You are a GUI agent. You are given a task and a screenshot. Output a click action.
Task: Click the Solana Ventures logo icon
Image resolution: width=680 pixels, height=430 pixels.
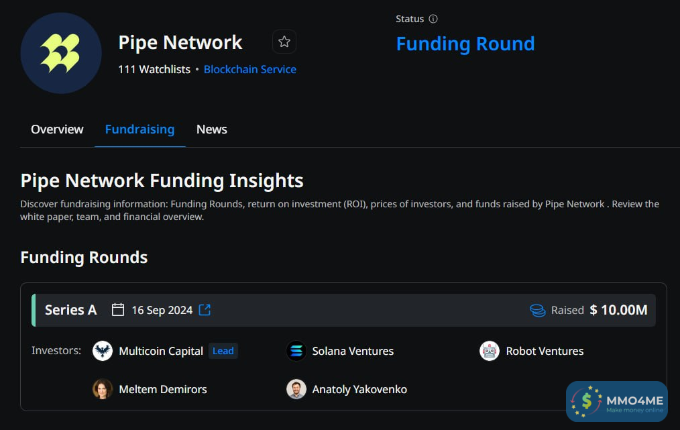tap(296, 351)
